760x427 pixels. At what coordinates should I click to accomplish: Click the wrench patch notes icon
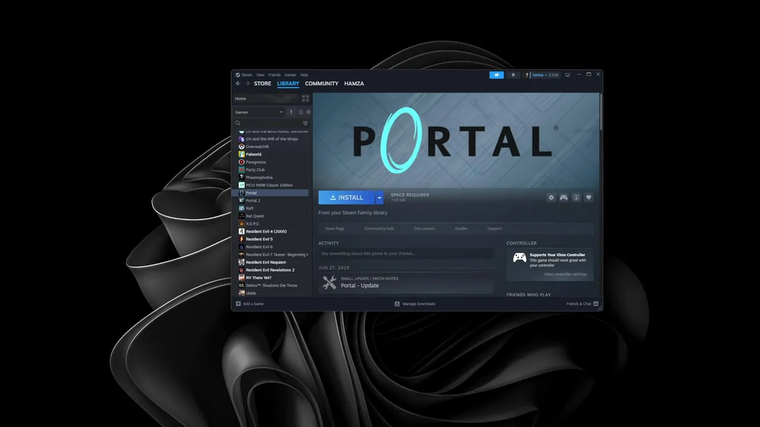[x=329, y=282]
